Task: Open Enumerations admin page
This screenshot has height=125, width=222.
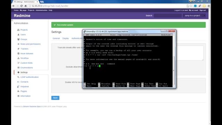Action: 26,68
